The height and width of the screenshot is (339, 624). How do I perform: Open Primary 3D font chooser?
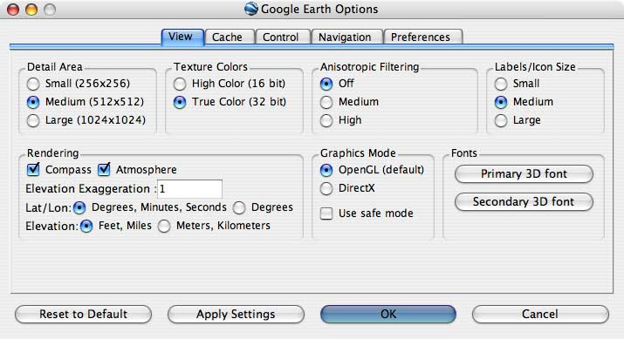(524, 174)
